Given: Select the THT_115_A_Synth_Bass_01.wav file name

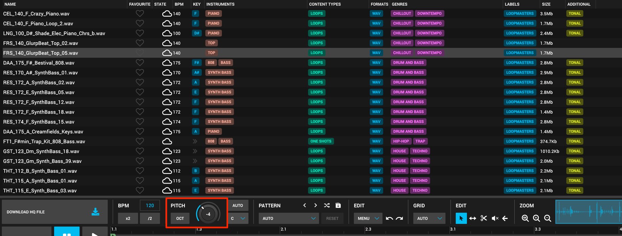Looking at the screenshot, I should (40, 181).
